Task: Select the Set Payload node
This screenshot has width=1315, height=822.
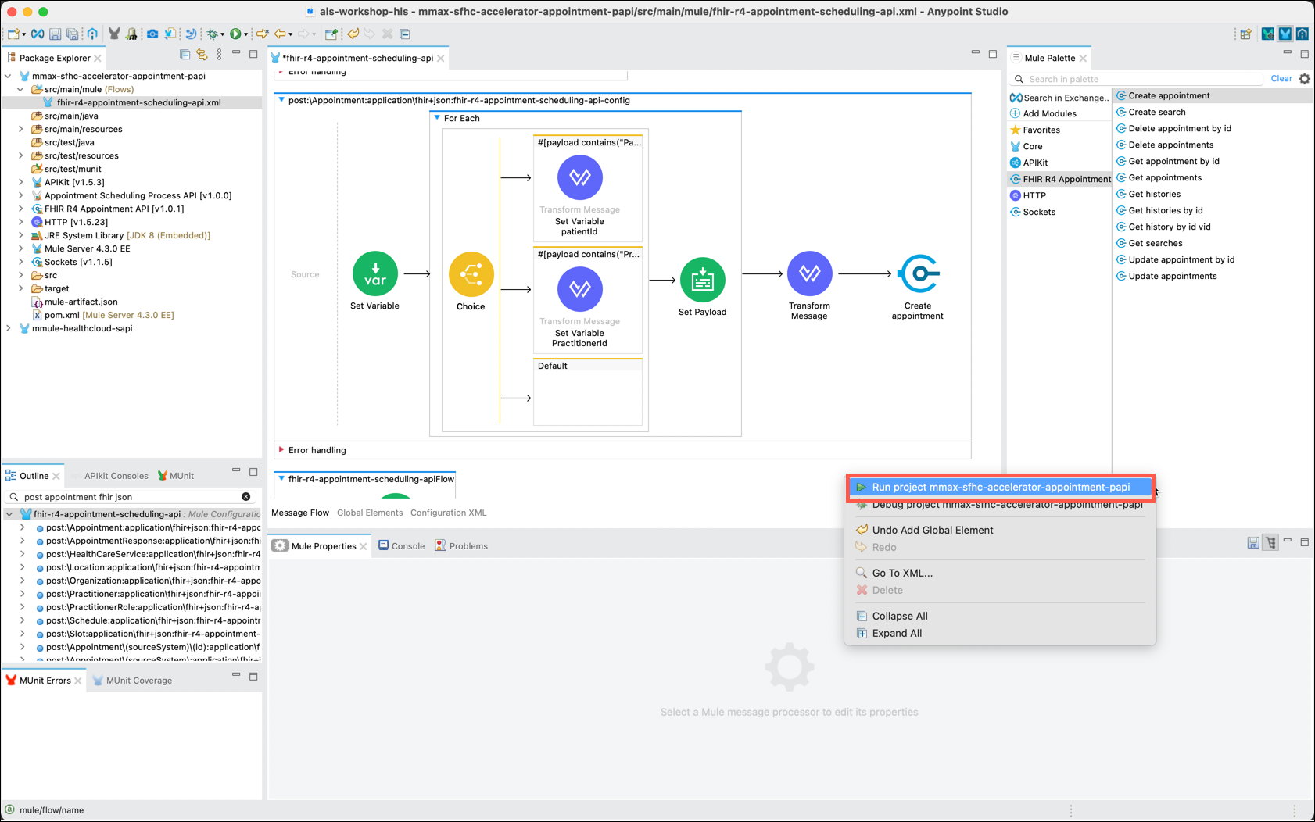Action: 702,280
